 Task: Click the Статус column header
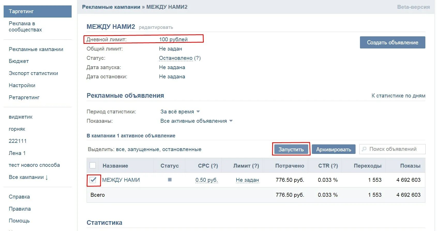click(170, 166)
